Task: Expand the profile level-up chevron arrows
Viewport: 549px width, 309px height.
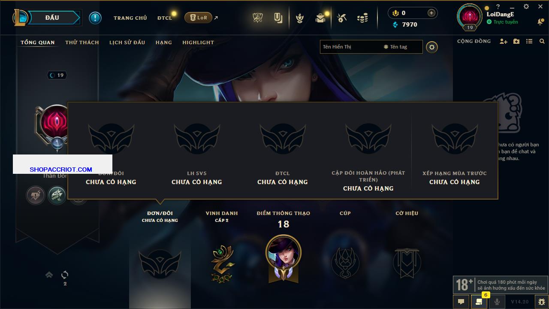Action: [49, 275]
